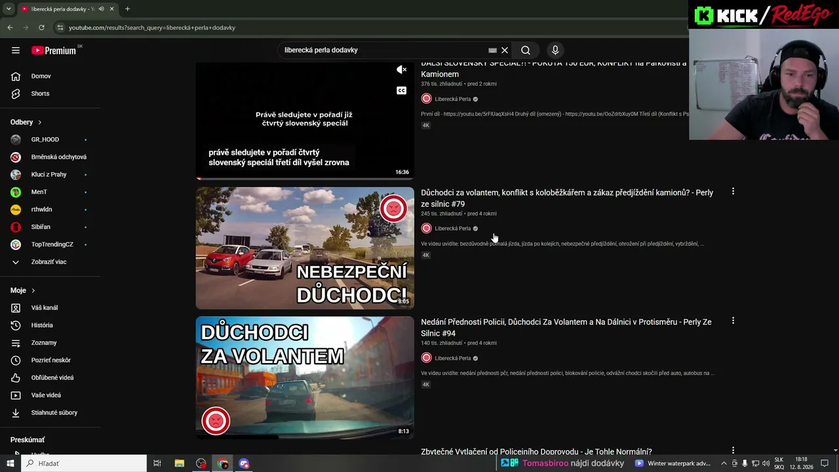Open Liberecká Perla channel under #94 video
The width and height of the screenshot is (839, 472).
point(452,359)
